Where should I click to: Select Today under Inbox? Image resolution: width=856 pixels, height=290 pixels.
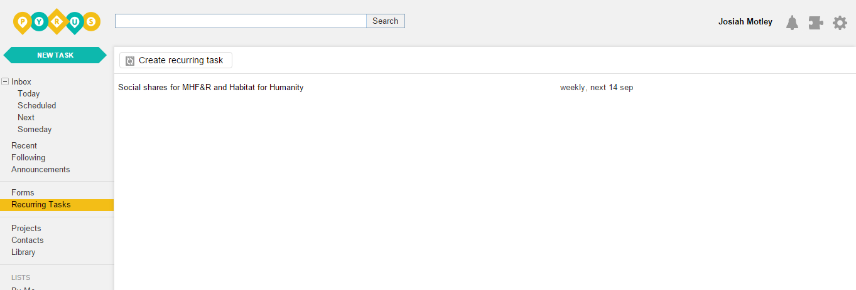[x=29, y=94]
